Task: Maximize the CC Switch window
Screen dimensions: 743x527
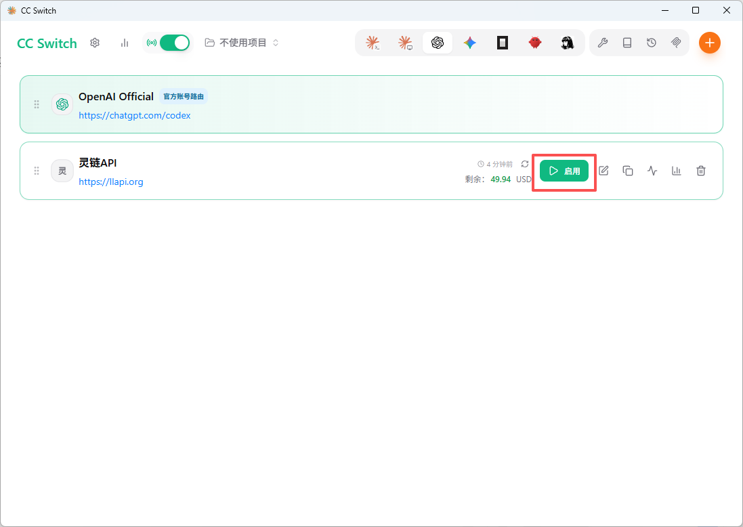Action: pyautogui.click(x=696, y=10)
